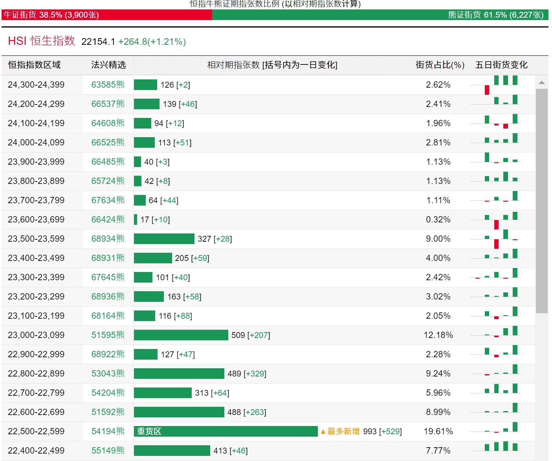
Task: Click the vertical scrollbar thumb
Action: pyautogui.click(x=542, y=200)
